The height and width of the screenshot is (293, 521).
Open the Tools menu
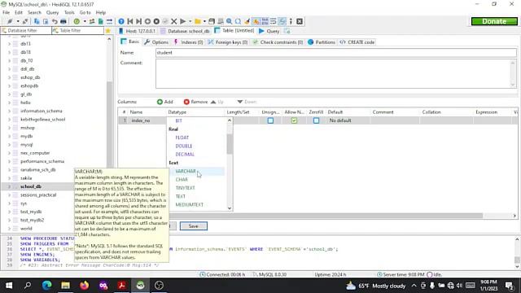click(69, 12)
